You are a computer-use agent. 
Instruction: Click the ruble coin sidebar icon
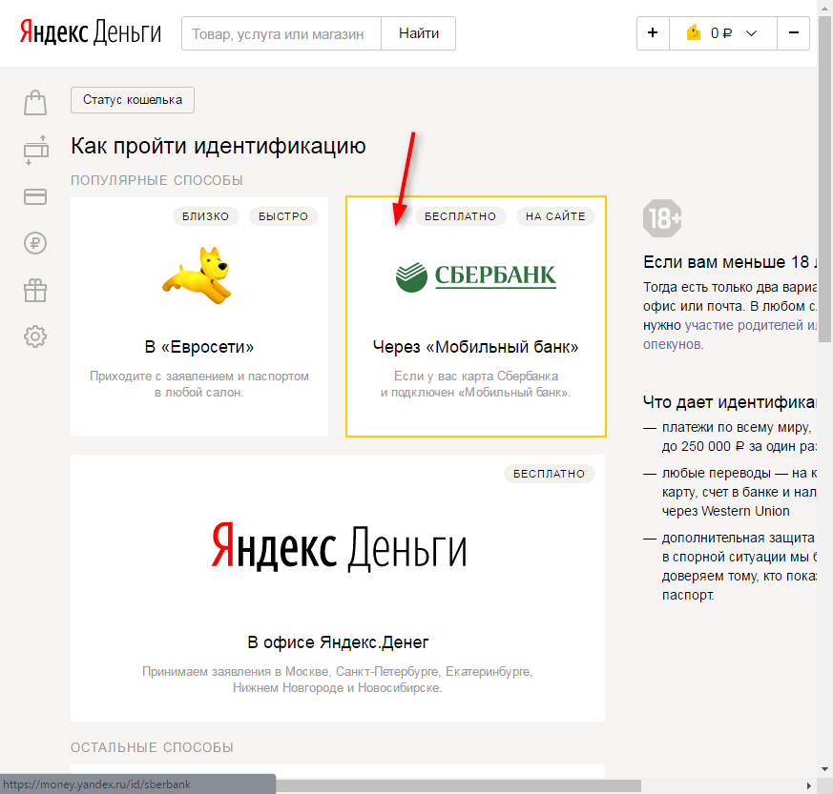pos(35,243)
